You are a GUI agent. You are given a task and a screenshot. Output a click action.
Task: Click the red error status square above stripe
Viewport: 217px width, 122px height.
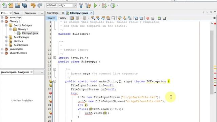pyautogui.click(x=215, y=24)
